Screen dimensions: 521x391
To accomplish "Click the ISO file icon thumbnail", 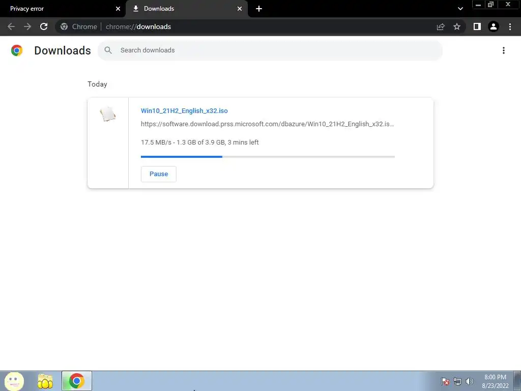I will tap(108, 114).
